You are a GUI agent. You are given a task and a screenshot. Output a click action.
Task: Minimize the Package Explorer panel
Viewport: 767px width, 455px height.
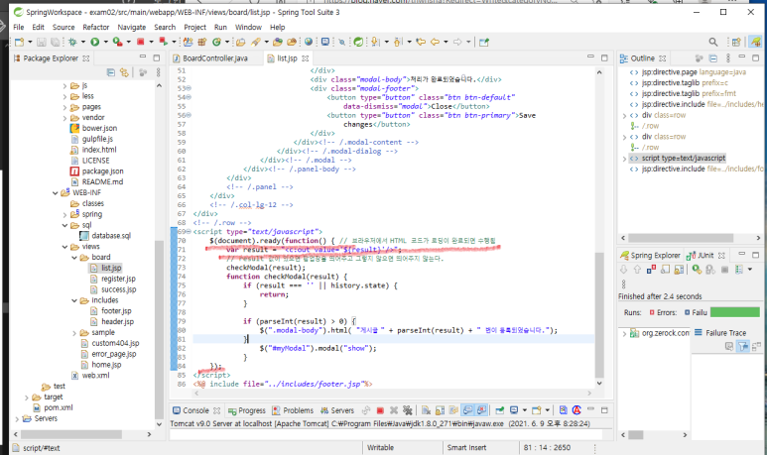click(143, 57)
